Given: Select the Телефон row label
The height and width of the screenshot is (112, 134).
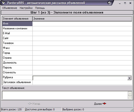Looking at the screenshot, I should tap(17, 43).
